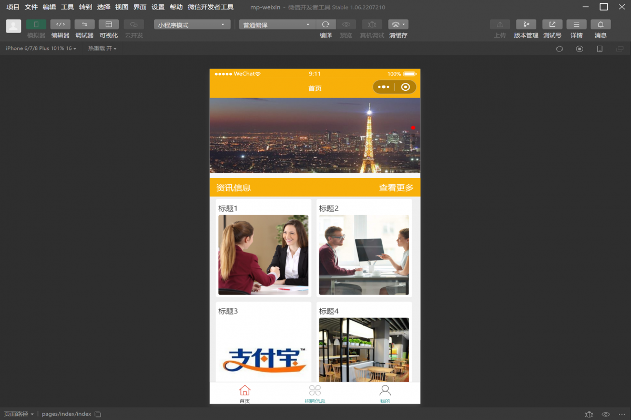The image size is (631, 420).
Task: Expand the normal compile (普通编译) dropdown
Action: (277, 25)
